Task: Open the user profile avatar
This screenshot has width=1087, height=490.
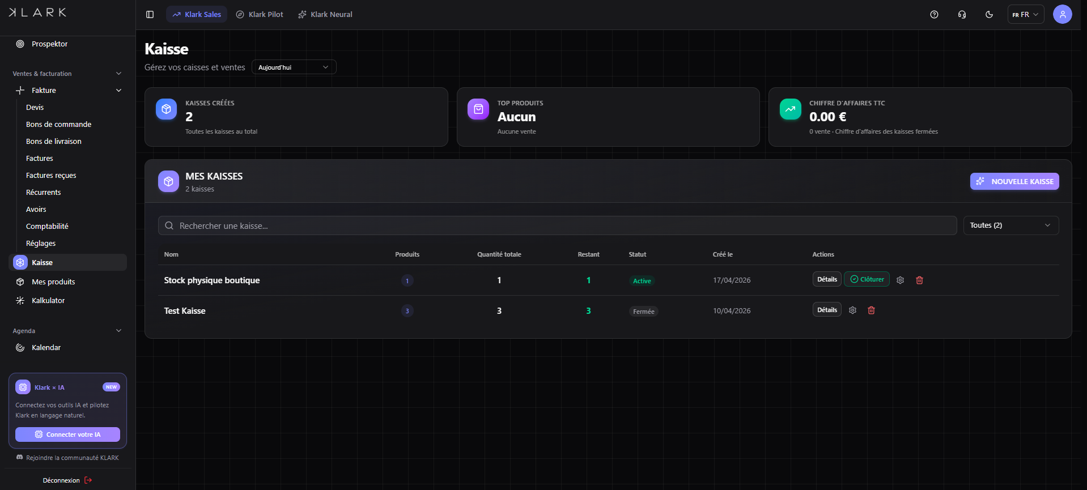Action: click(1062, 14)
